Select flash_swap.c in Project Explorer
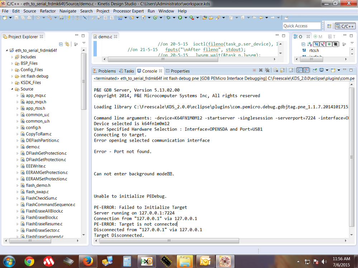Viewport: 358px width, 268px height. click(37, 192)
